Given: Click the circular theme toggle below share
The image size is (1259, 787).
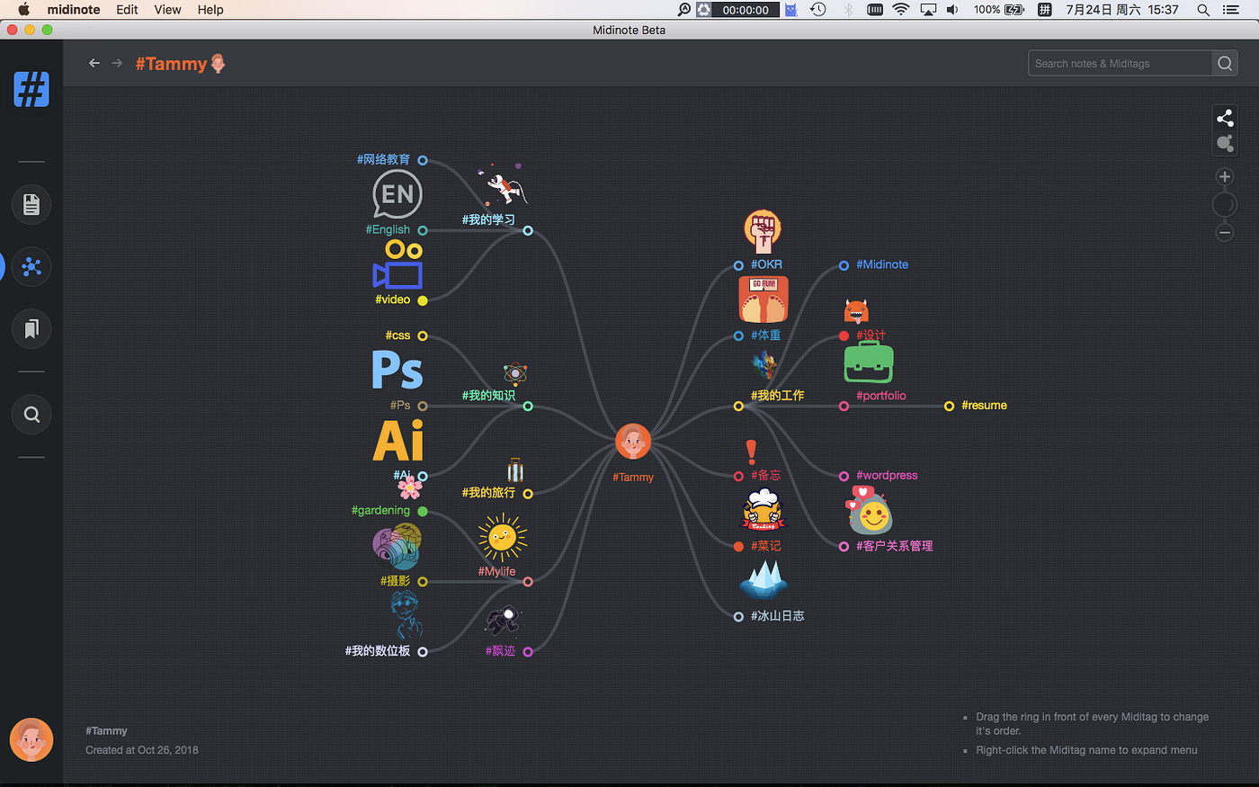Looking at the screenshot, I should click(1225, 143).
